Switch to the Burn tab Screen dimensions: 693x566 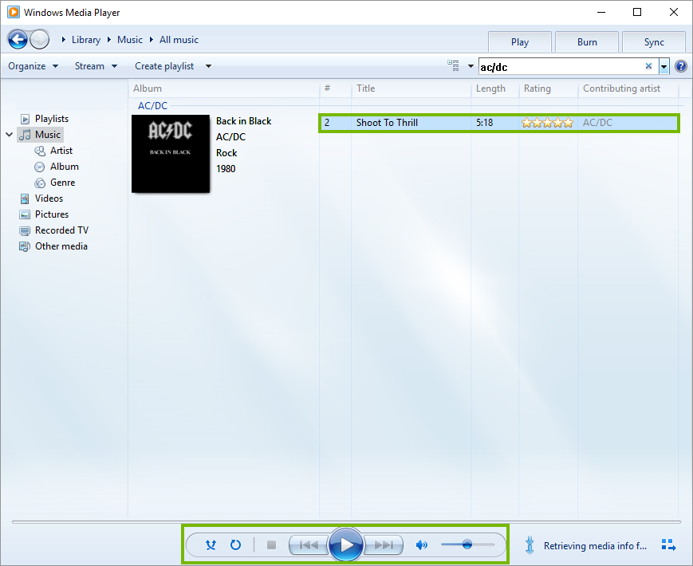[x=586, y=41]
